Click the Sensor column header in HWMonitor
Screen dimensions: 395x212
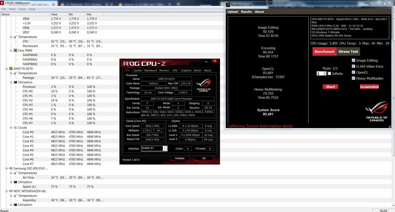click(x=25, y=14)
